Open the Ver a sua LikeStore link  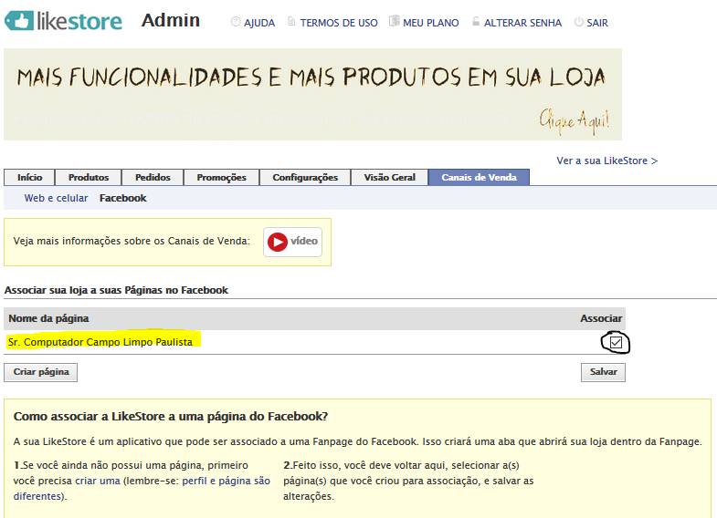point(606,161)
